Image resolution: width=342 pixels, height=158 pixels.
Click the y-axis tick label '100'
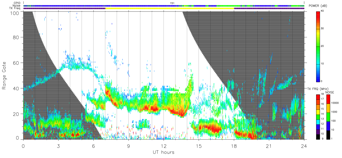14,13
